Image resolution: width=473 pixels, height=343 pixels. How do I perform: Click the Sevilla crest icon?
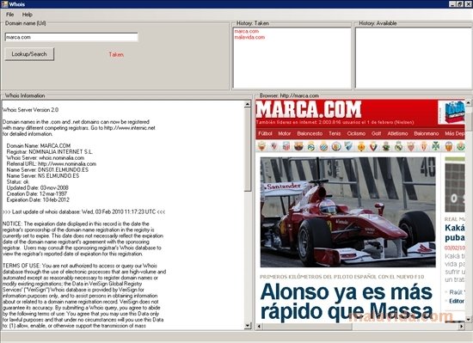coord(411,147)
